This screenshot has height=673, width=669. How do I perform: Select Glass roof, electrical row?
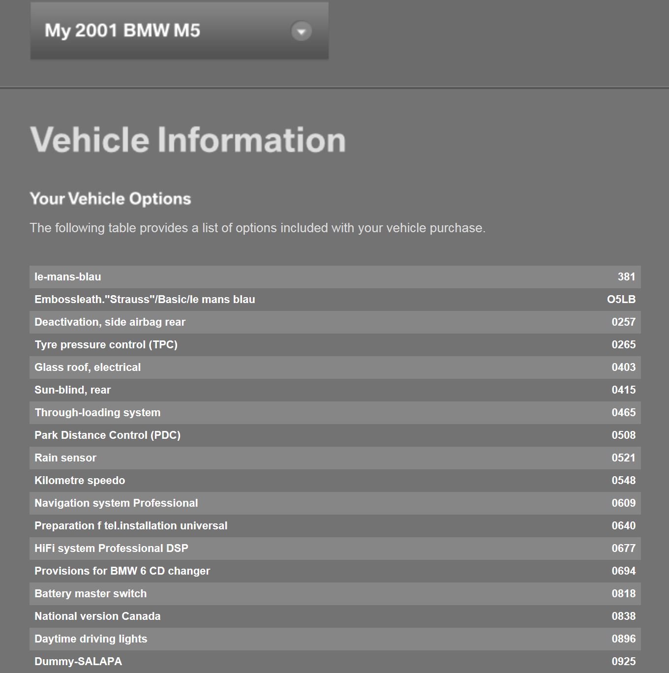point(335,367)
